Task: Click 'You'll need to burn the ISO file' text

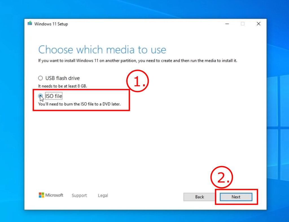Action: 79,104
